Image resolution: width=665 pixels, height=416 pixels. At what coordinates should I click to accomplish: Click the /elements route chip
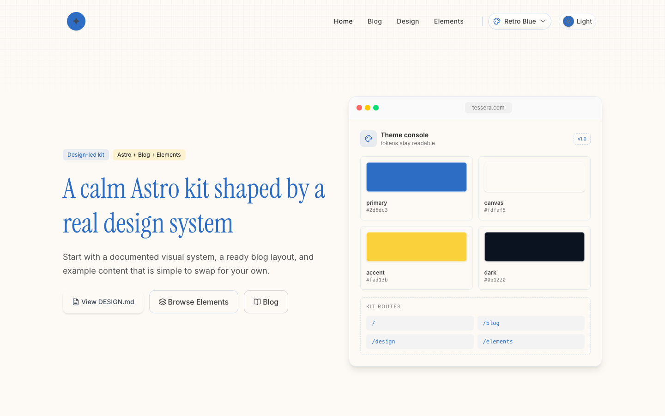click(x=531, y=342)
